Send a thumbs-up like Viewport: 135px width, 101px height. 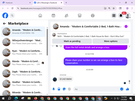point(127,89)
